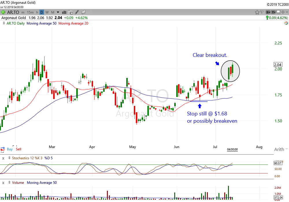Click the 'Apr' date axis label

[x=92, y=147]
